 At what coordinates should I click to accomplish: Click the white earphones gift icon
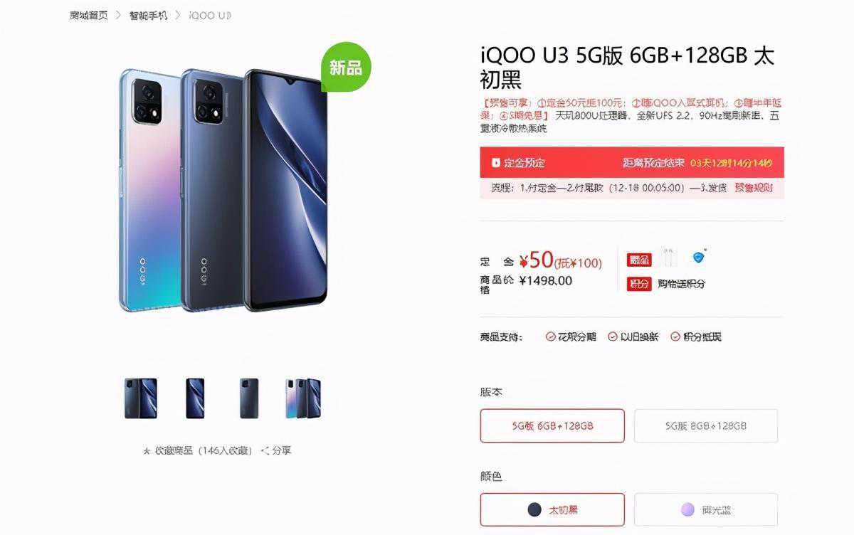click(x=668, y=258)
